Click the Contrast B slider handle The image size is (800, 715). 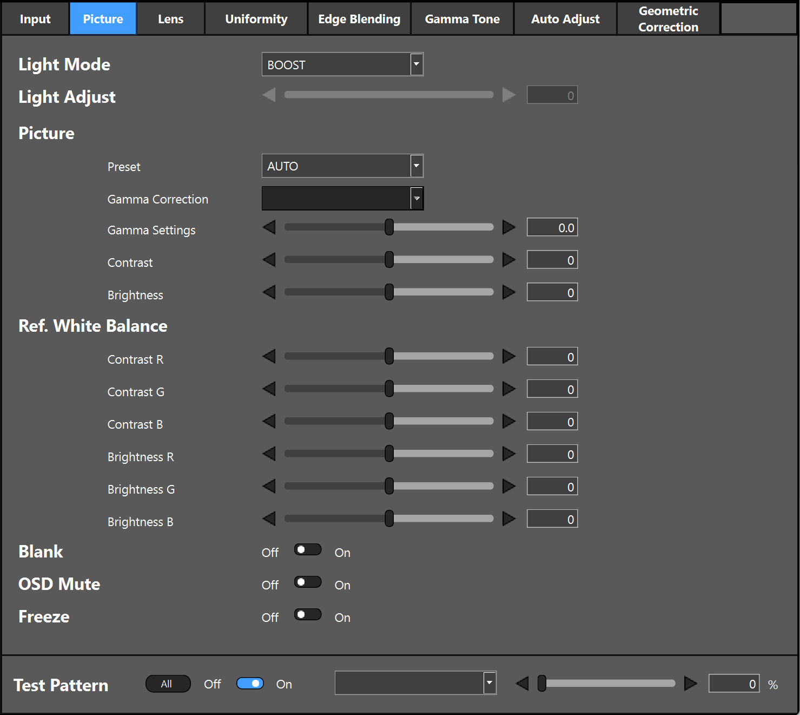(x=389, y=422)
